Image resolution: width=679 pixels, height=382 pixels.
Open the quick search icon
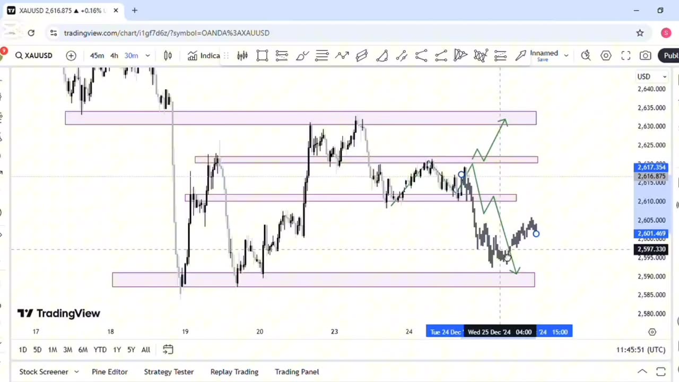[586, 56]
